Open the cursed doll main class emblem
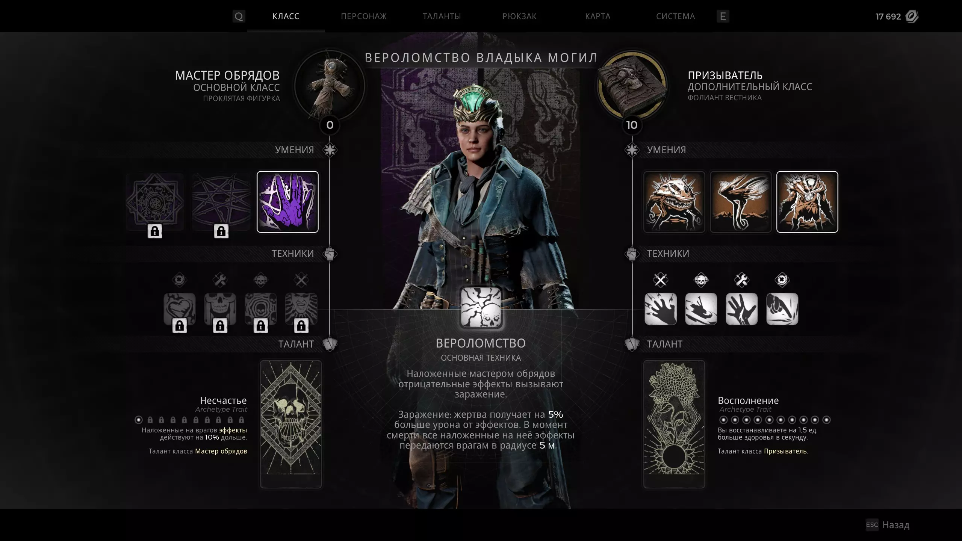Screen dimensions: 962x541 point(330,86)
